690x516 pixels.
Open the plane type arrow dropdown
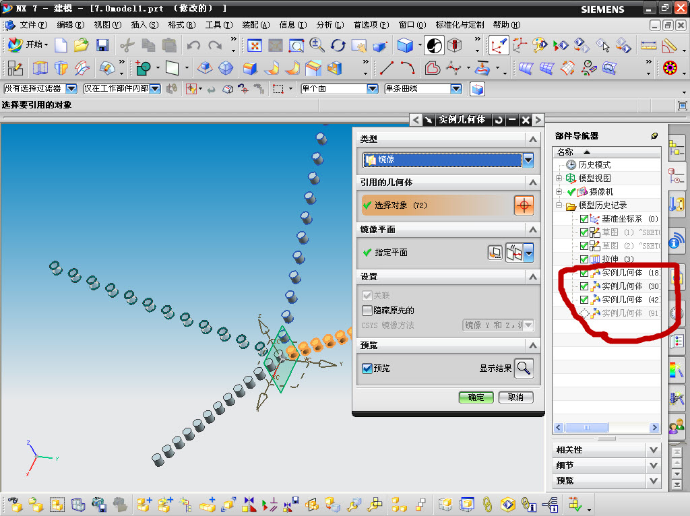point(530,253)
